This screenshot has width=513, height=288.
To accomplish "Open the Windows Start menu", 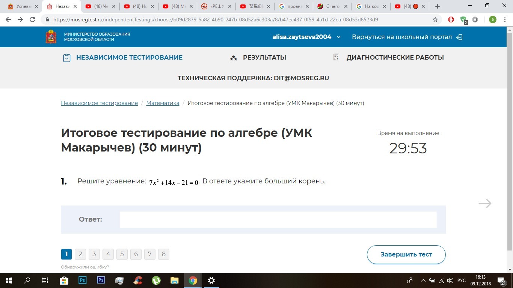I will click(x=9, y=280).
